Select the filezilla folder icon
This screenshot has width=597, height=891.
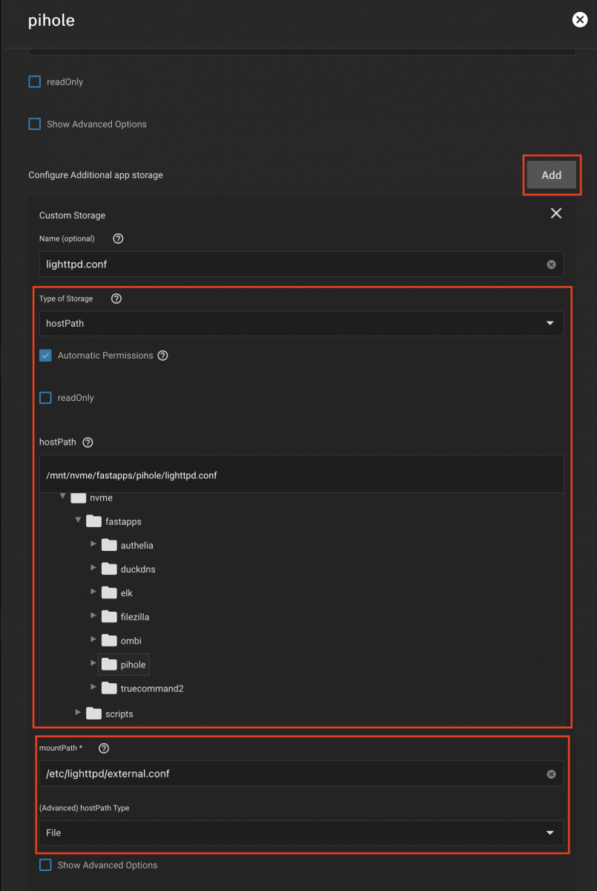click(109, 616)
